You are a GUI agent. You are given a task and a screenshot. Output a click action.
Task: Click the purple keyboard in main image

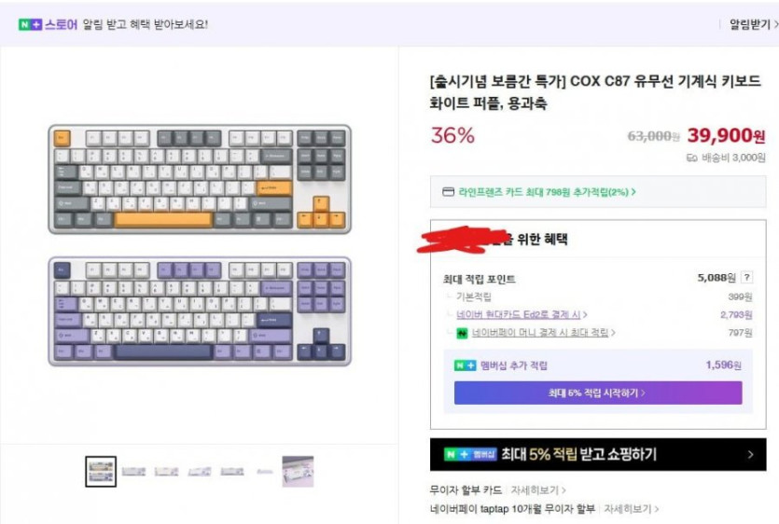[200, 311]
